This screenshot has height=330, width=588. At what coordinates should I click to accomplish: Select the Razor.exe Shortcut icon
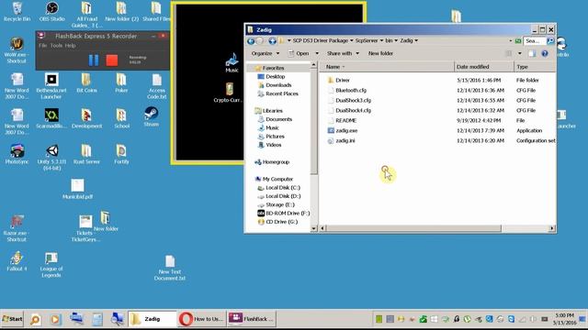point(17,228)
